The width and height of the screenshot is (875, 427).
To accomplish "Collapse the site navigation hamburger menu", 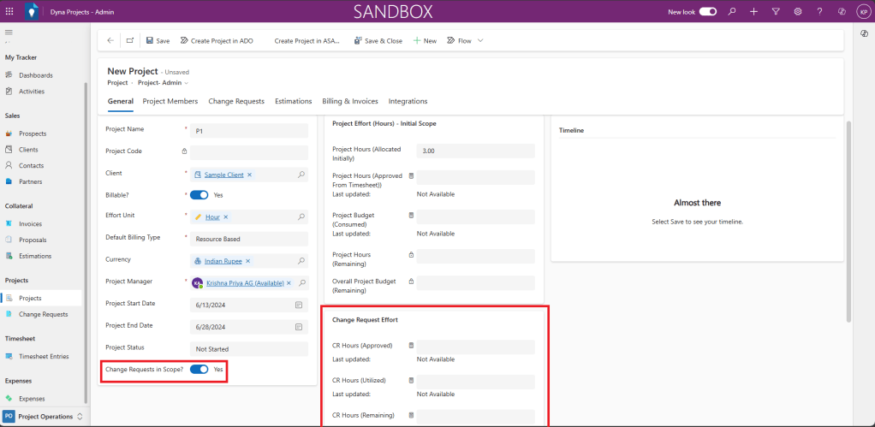I will coord(9,33).
